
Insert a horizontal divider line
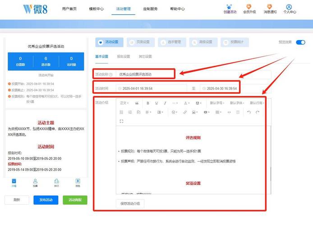[238, 112]
